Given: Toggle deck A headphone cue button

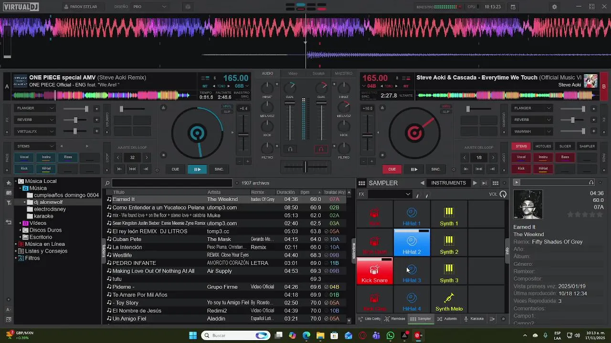Looking at the screenshot, I should (x=290, y=149).
